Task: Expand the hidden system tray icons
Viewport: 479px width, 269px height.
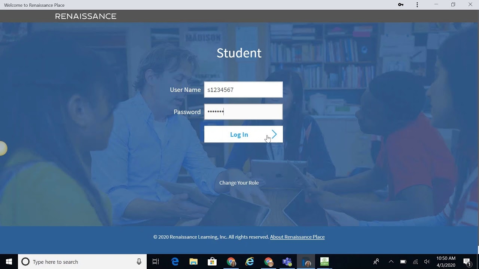Action: 391,262
